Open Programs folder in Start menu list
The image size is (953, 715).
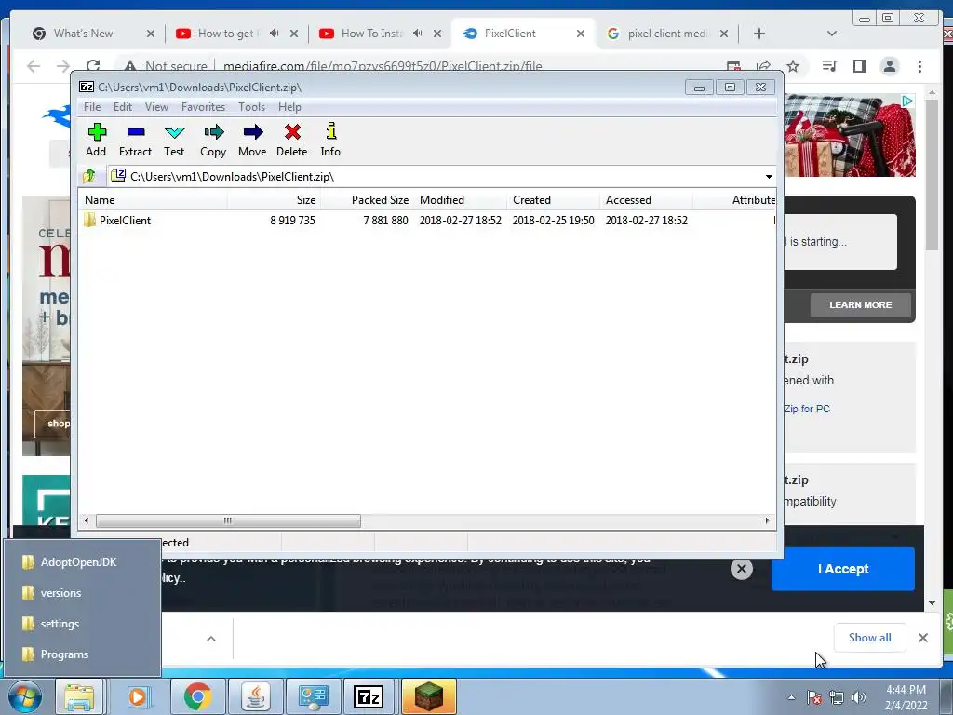(82, 654)
